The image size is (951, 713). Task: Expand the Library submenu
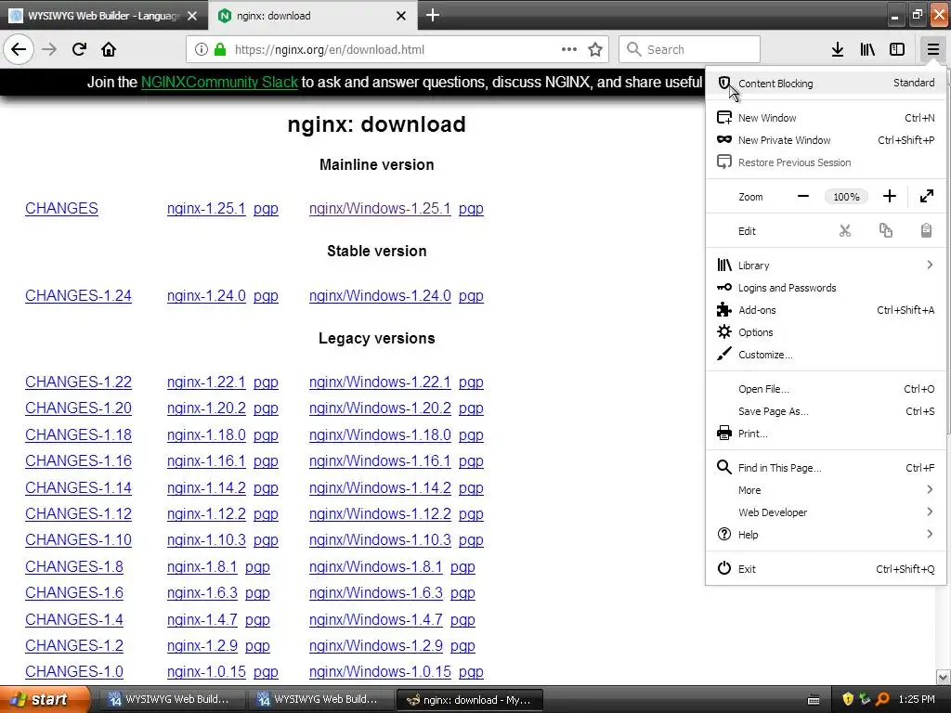826,265
